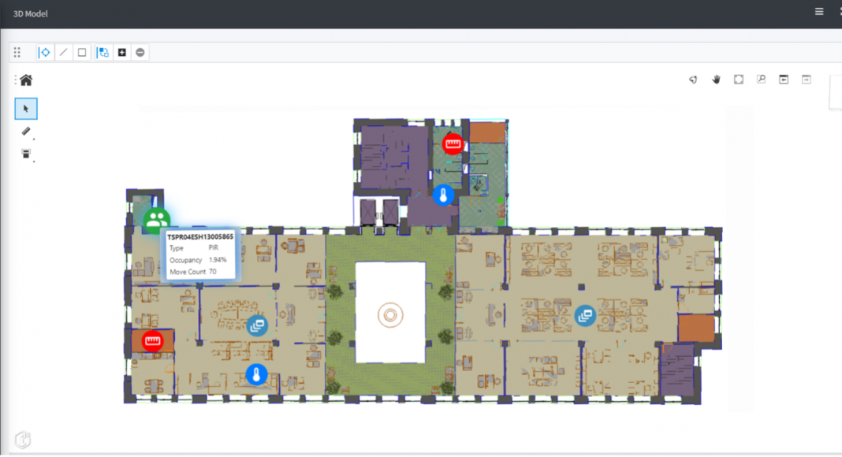Go to the next view
The image size is (842, 457).
click(x=806, y=80)
